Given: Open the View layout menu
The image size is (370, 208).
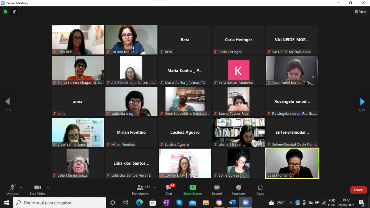Looking at the screenshot, I should pos(360,12).
